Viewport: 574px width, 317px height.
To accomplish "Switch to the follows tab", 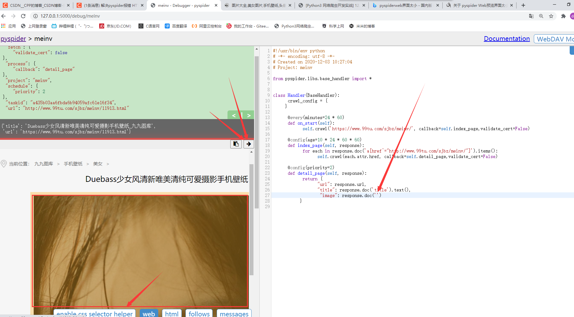I will 199,313.
